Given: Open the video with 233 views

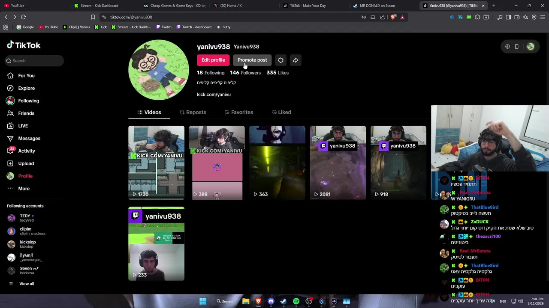Looking at the screenshot, I should [x=156, y=244].
